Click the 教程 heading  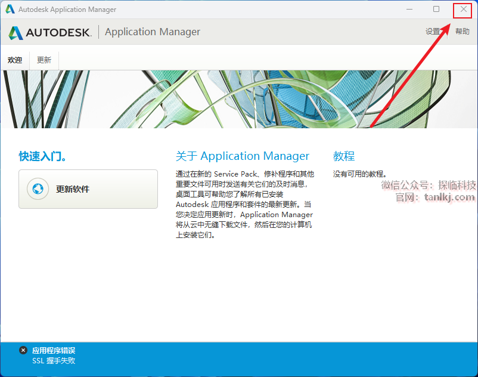(x=344, y=156)
